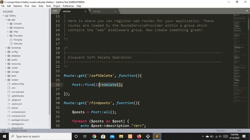250x140 pixels.
Task: Open package.json in the sidebar
Action: 18,124
